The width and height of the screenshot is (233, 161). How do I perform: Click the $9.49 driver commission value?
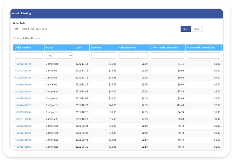click(181, 98)
